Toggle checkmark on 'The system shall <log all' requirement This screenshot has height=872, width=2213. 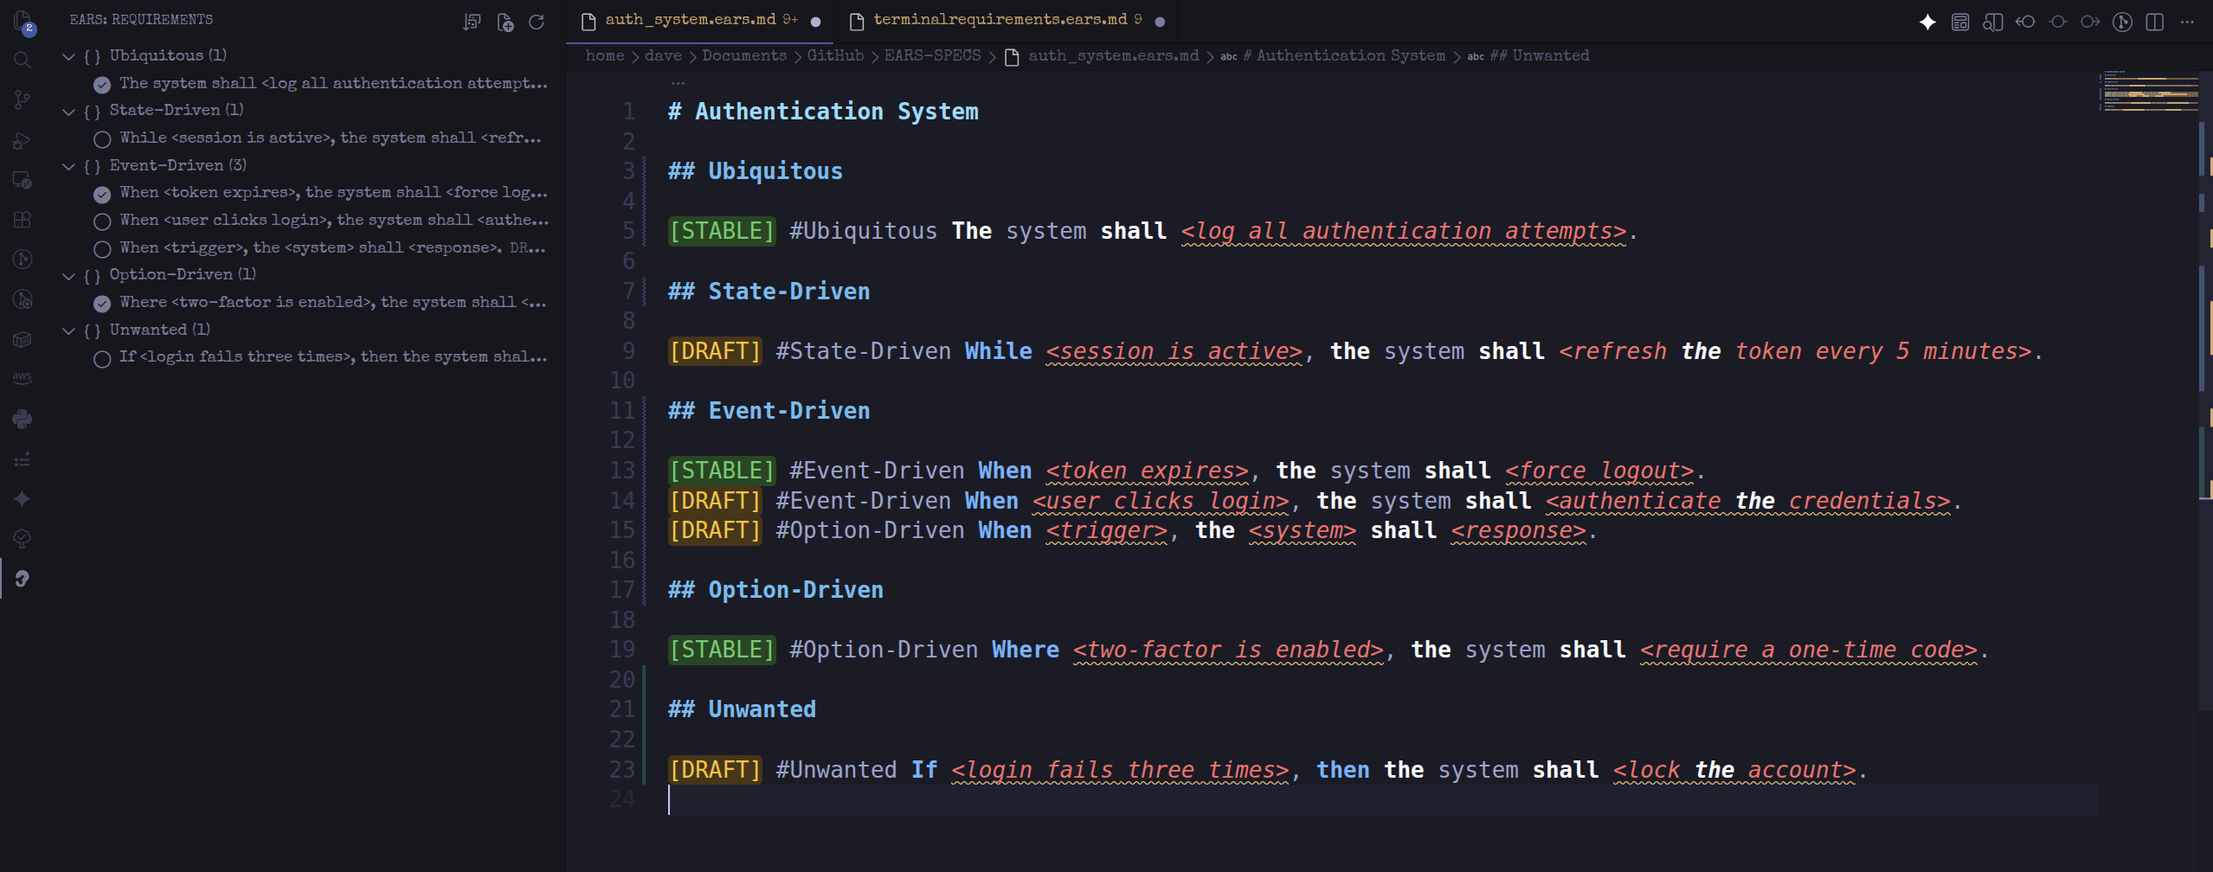(x=102, y=84)
